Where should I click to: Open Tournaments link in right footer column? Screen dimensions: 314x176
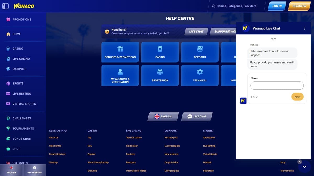(x=287, y=171)
